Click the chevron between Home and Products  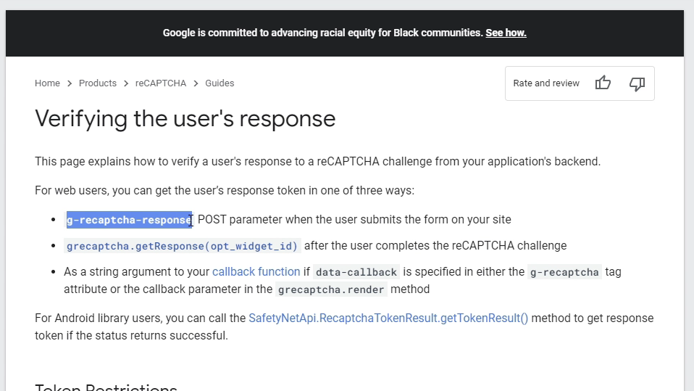pyautogui.click(x=70, y=83)
